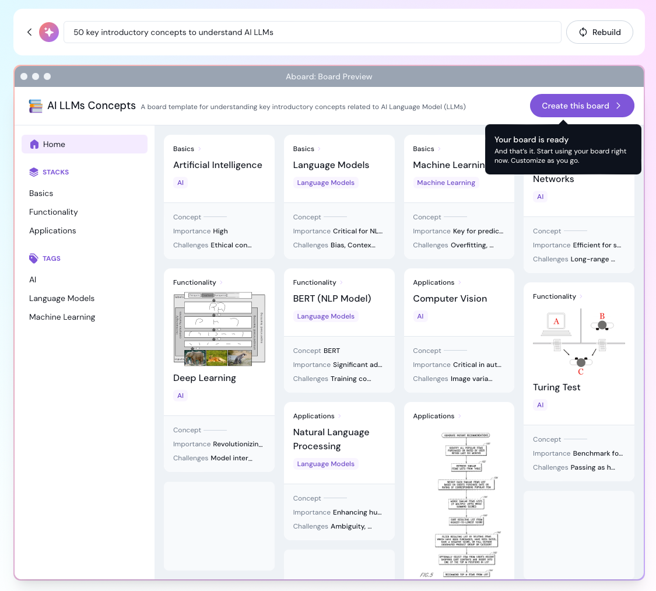
Task: Select the AI tag under Artificial Intelligence
Action: click(x=180, y=183)
